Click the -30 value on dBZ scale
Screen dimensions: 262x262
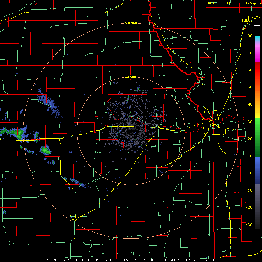249,224
